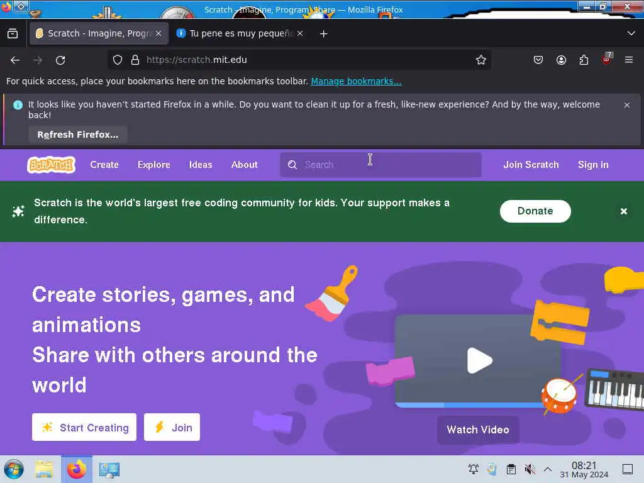Open the Firefox View icon

pos(13,34)
